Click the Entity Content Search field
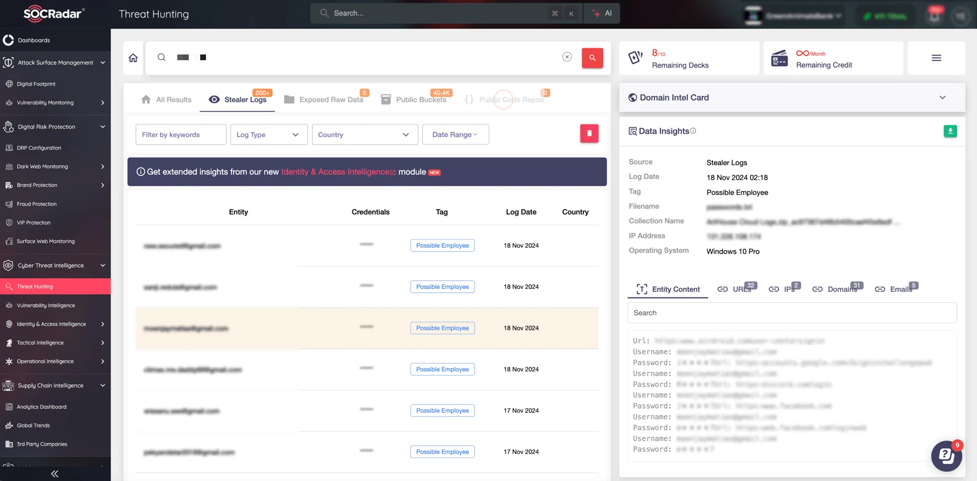This screenshot has width=977, height=481. pos(792,313)
